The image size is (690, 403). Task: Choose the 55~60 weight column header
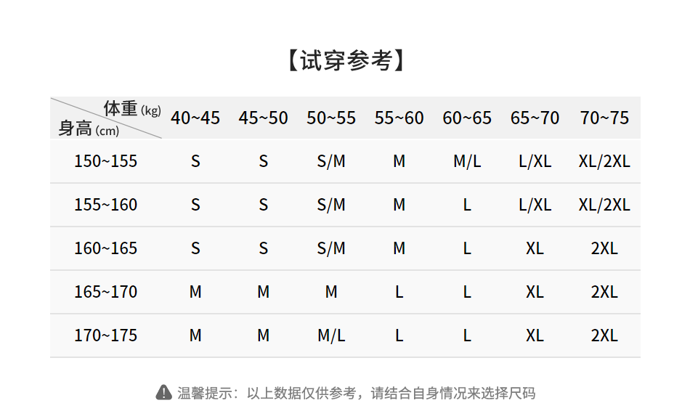(399, 118)
